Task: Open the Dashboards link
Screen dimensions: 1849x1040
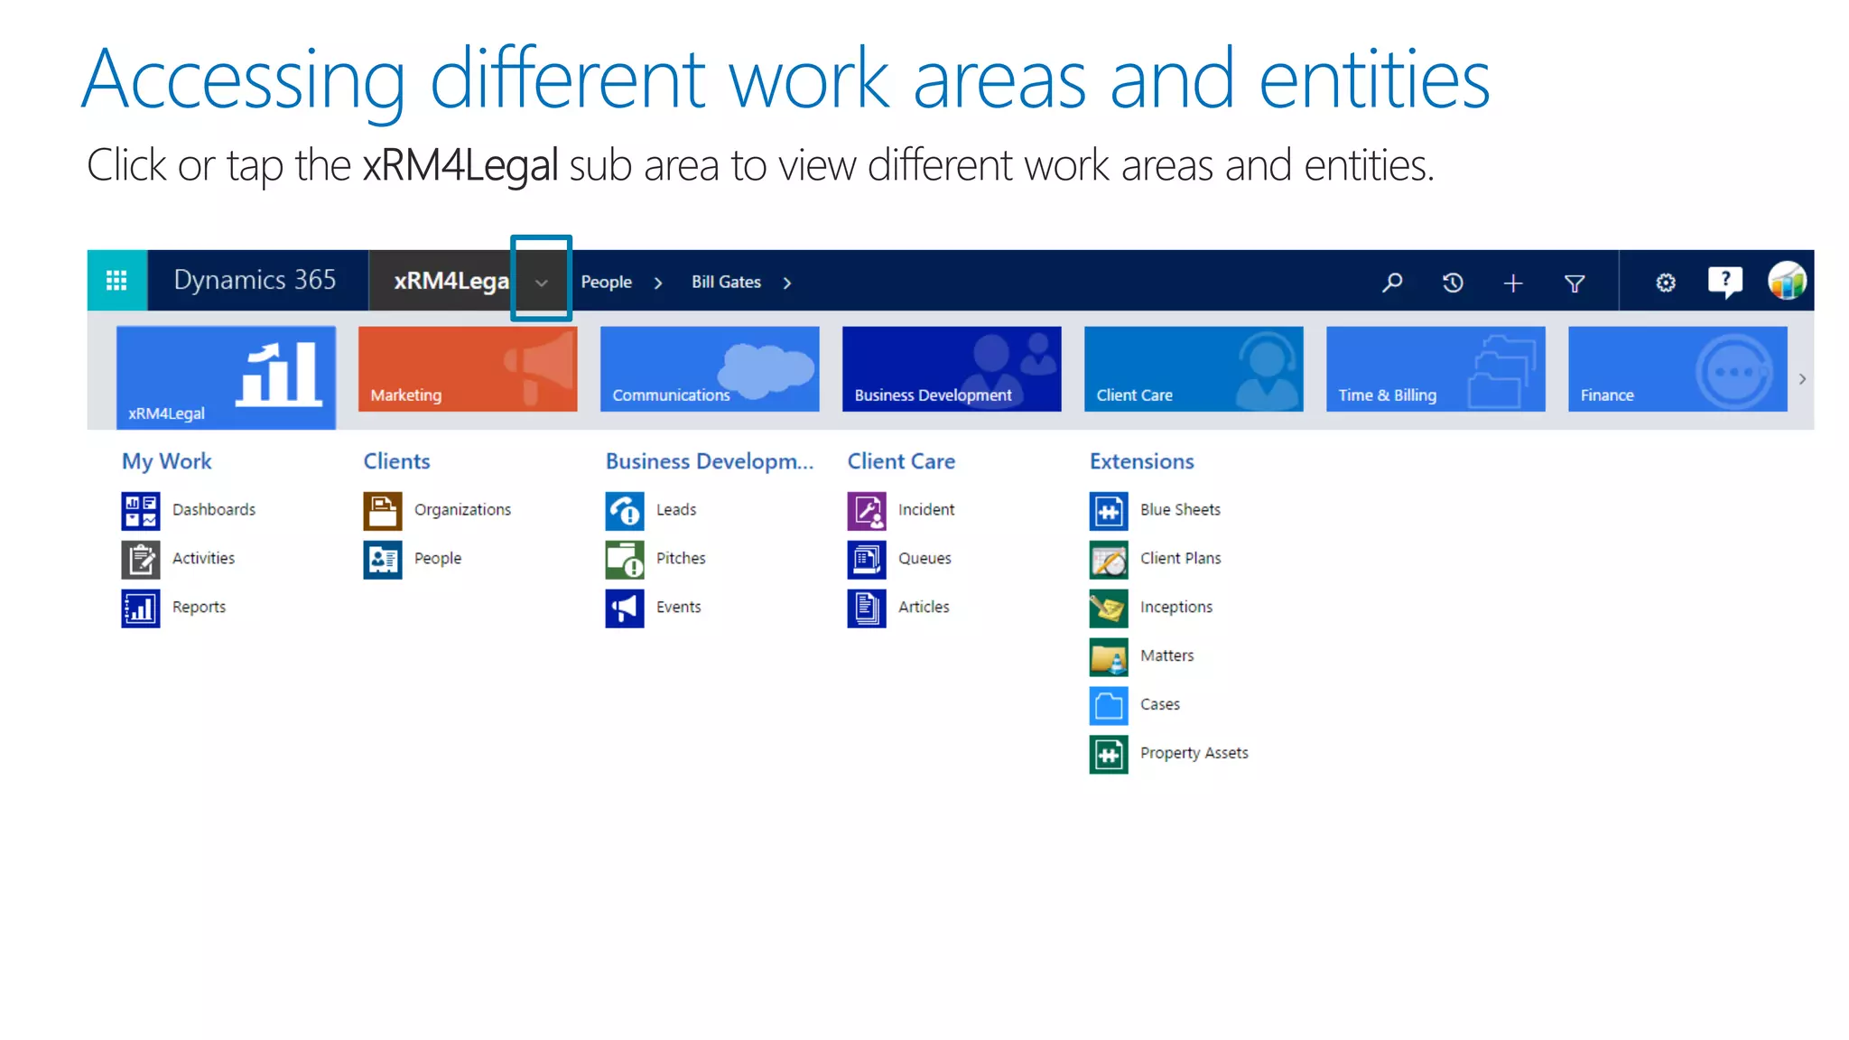Action: pyautogui.click(x=214, y=510)
